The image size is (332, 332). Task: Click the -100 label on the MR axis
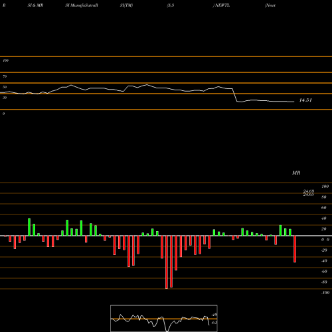tap(325, 293)
